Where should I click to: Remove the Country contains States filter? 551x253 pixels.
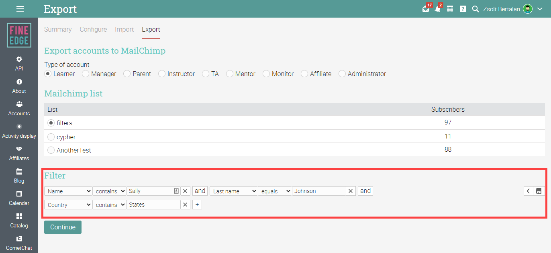point(185,205)
